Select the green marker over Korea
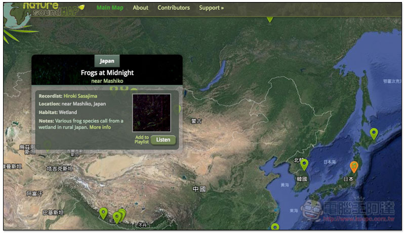 [x=304, y=165]
